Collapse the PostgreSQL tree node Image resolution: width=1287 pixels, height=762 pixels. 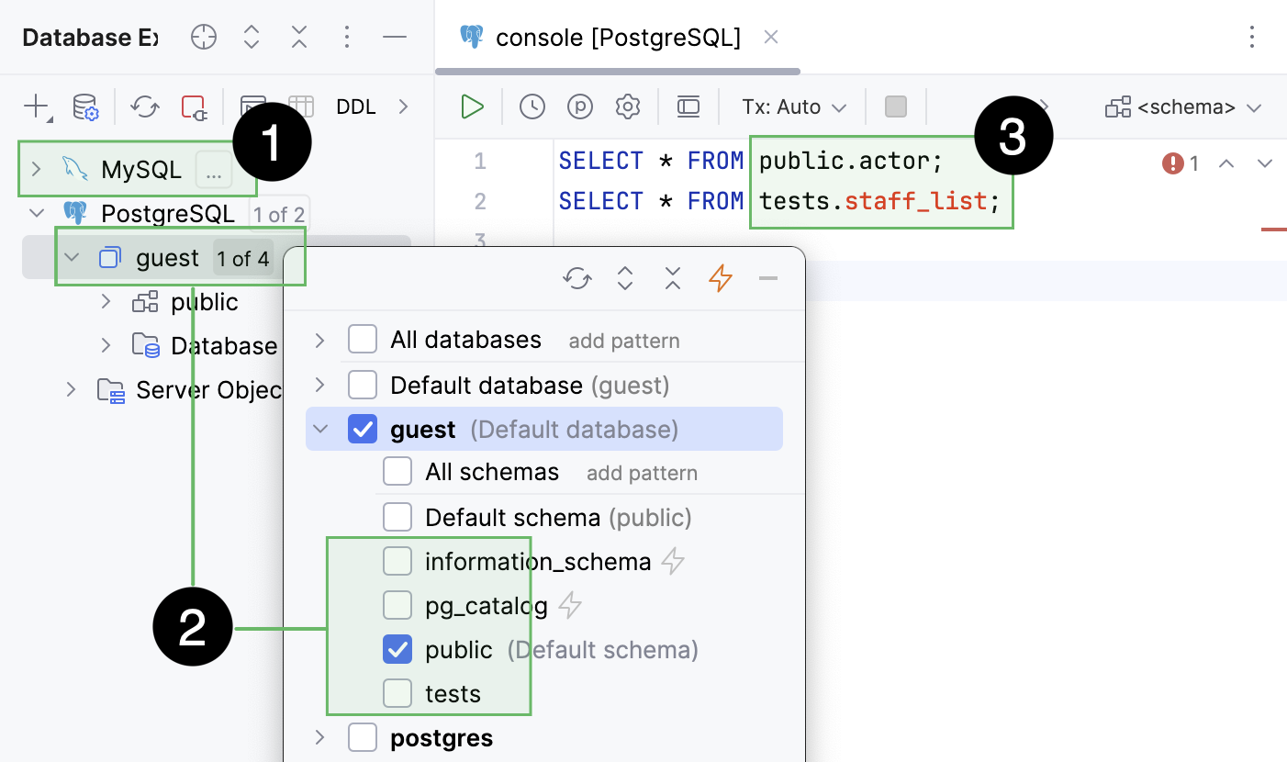point(35,213)
